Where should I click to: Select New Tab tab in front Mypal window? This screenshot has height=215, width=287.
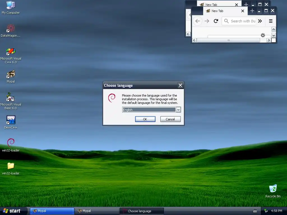[225, 11]
